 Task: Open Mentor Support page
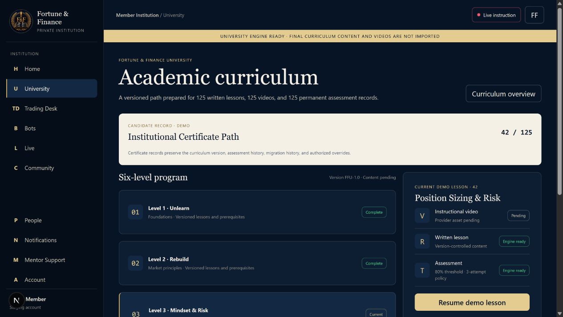[x=52, y=260]
